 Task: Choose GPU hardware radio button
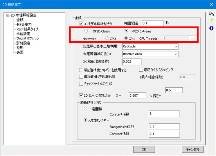tap(126, 38)
